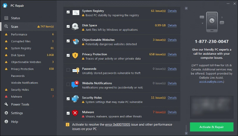Uncheck the Security Holes checkbox
This screenshot has height=136, width=238.
click(68, 99)
